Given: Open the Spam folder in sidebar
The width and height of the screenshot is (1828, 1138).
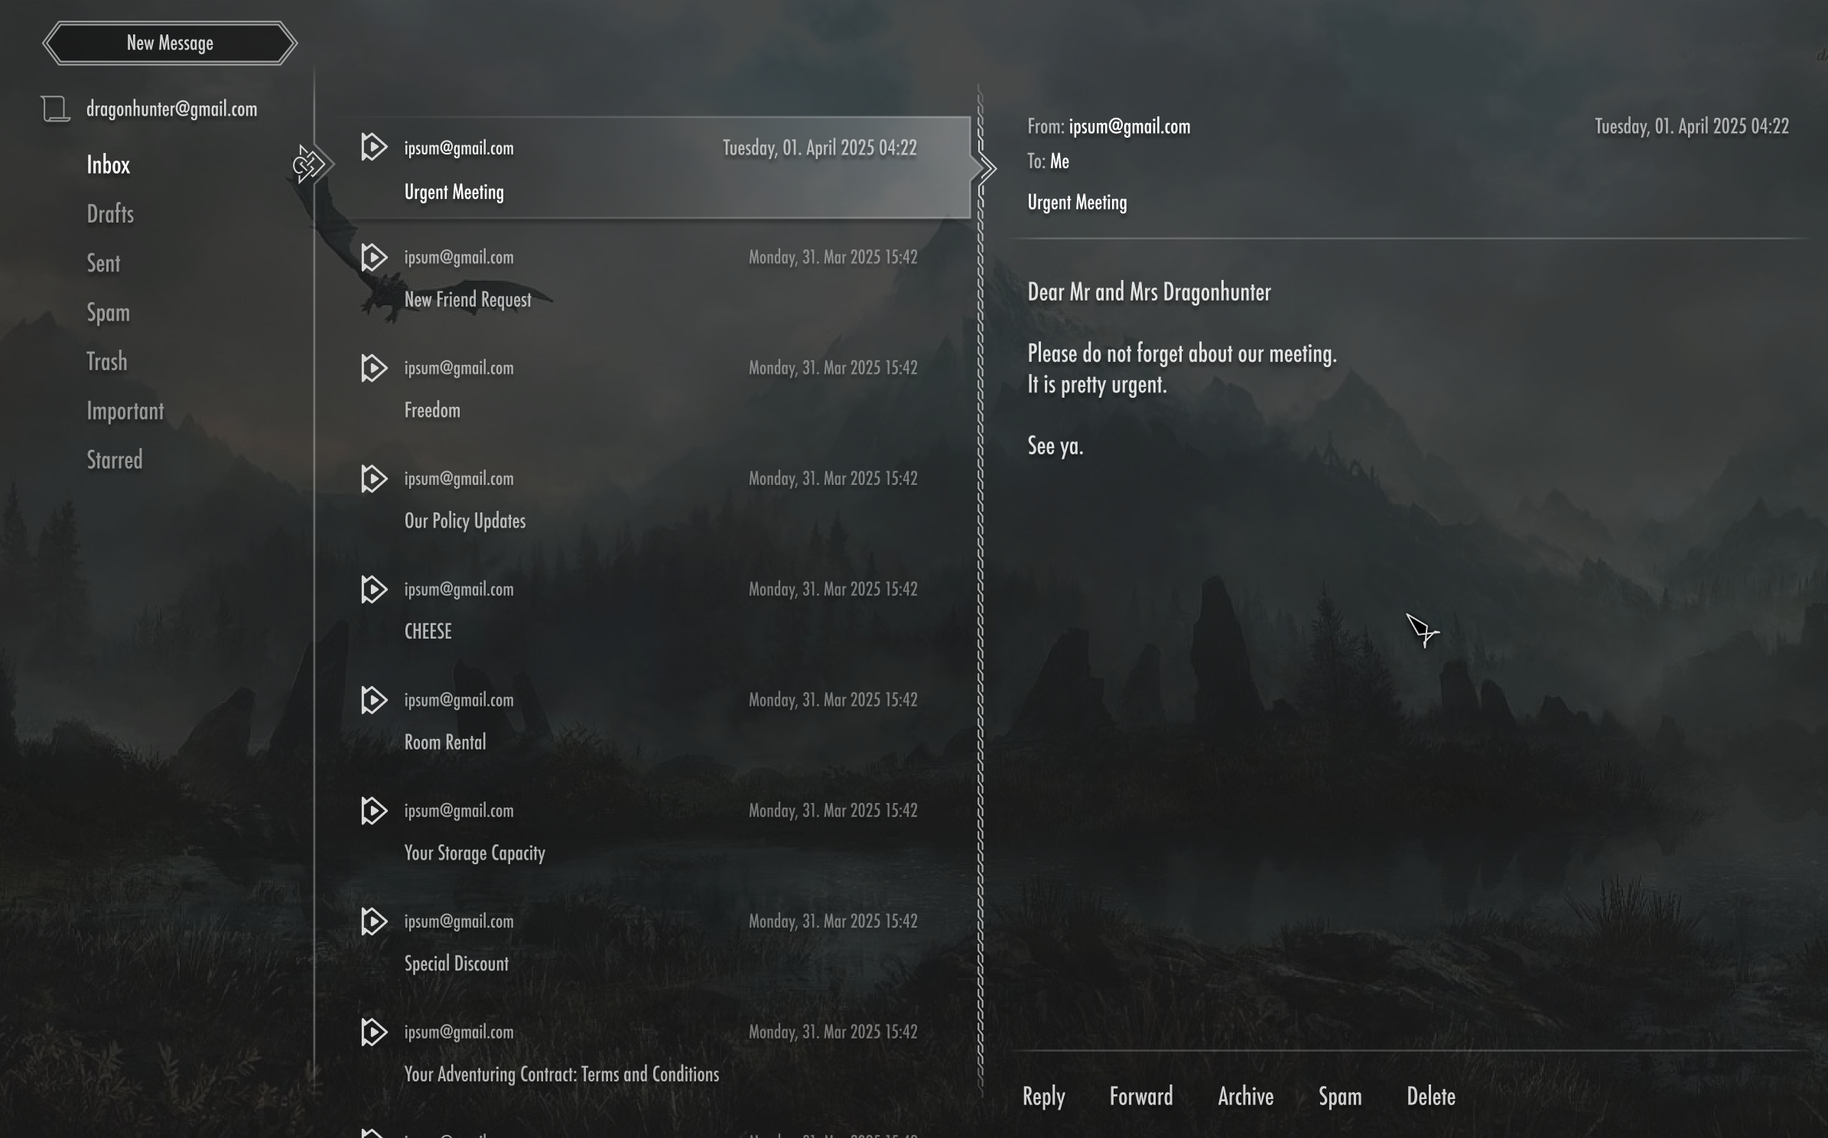Looking at the screenshot, I should pos(108,313).
